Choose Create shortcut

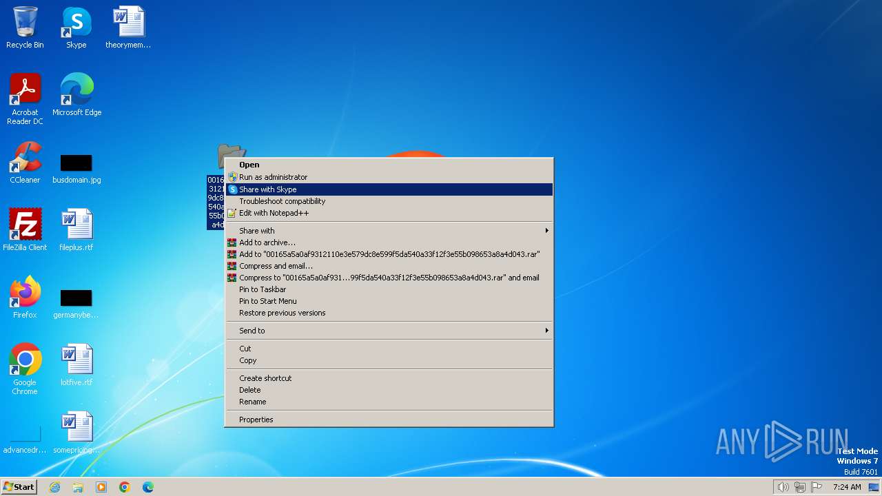tap(389, 378)
